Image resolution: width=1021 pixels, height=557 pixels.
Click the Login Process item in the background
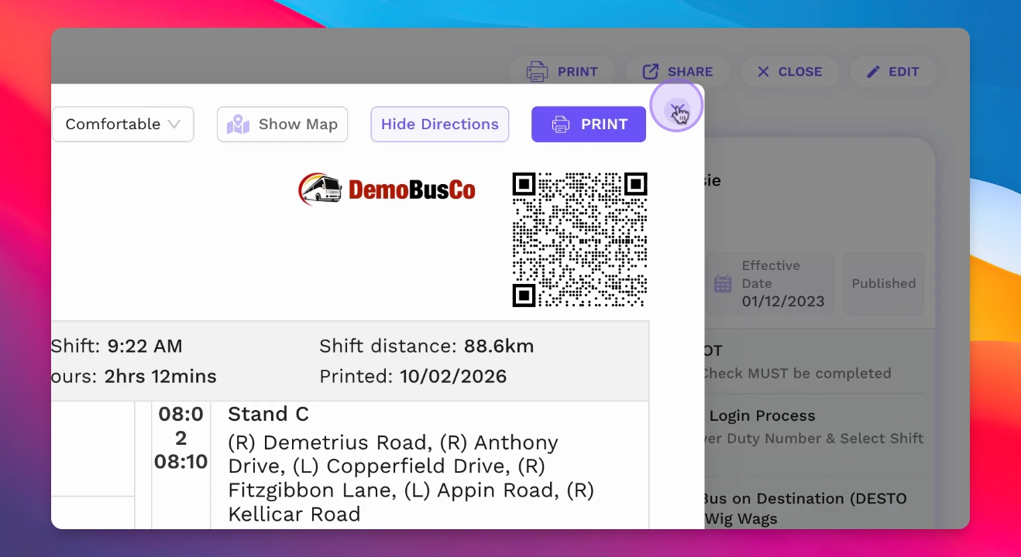coord(762,415)
